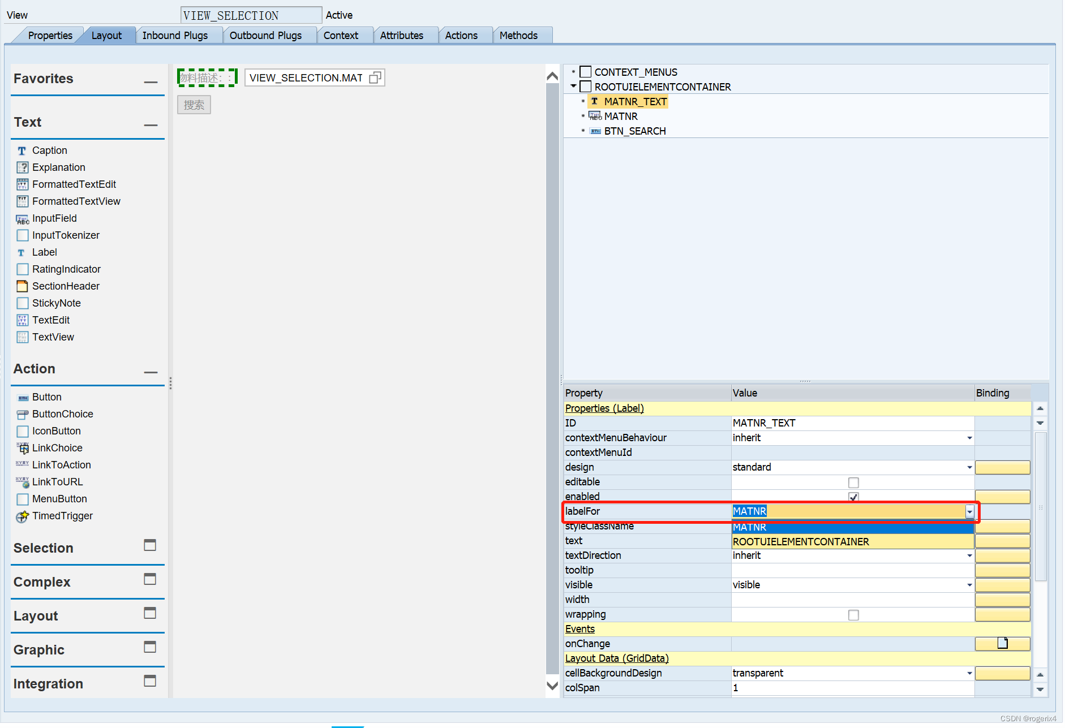Toggle the editable checkbox
Viewport: 1065px width, 728px height.
click(x=853, y=483)
